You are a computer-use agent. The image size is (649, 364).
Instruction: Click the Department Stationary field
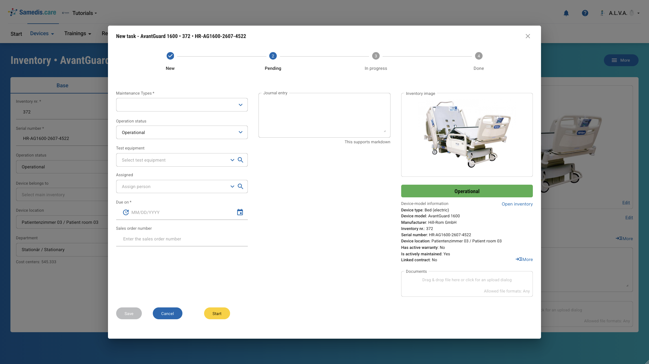pyautogui.click(x=62, y=250)
